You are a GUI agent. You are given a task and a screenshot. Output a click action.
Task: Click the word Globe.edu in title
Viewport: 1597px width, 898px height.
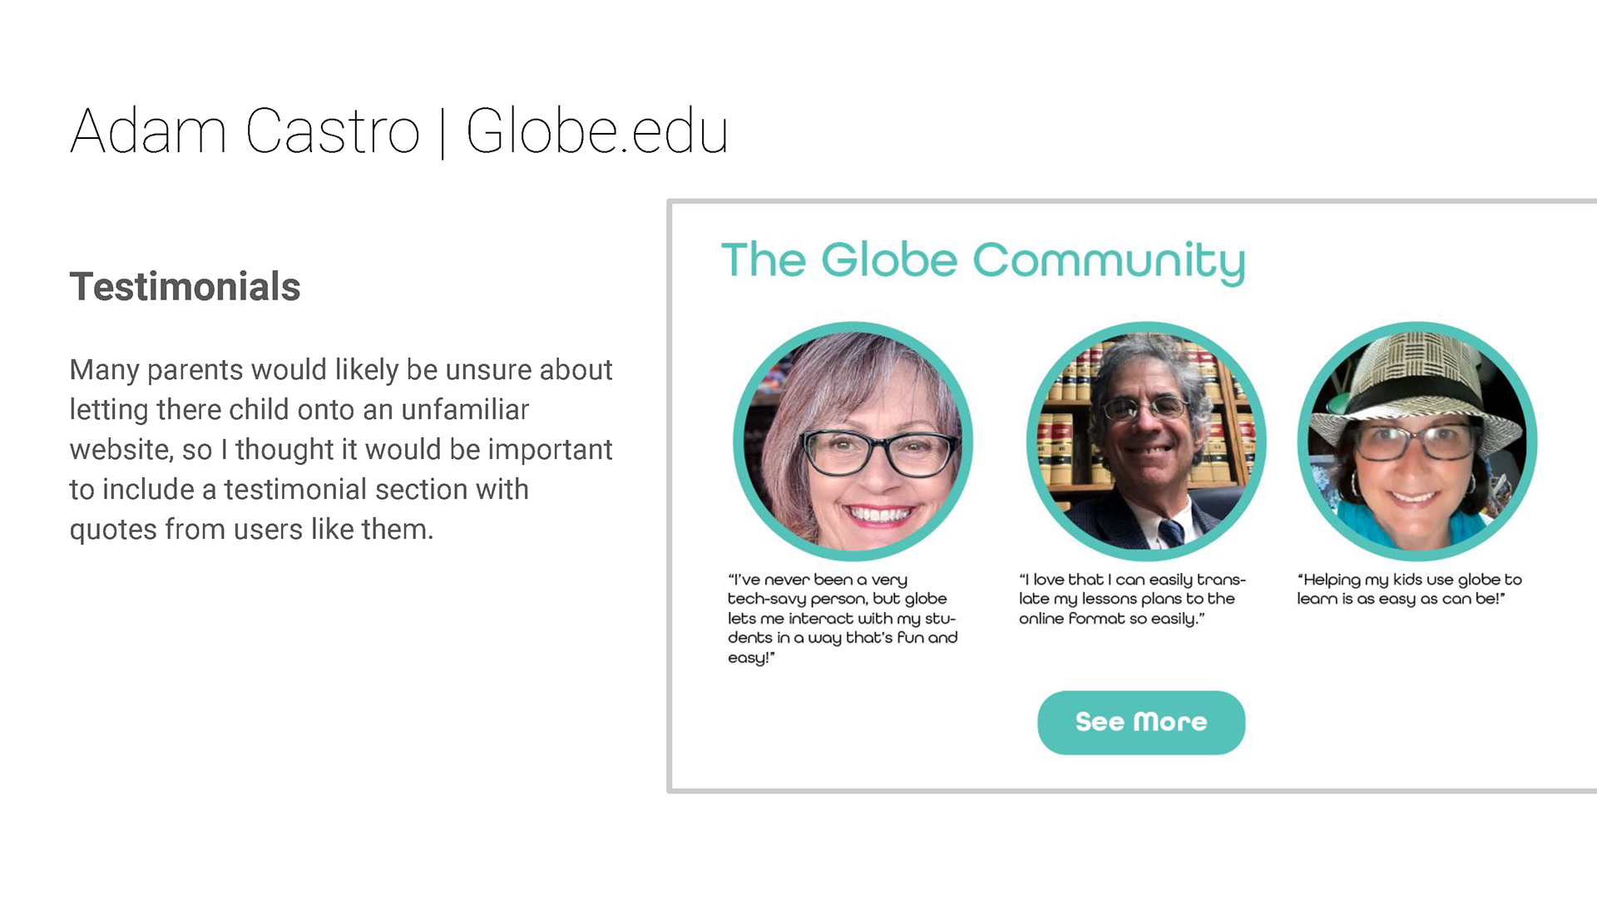tap(597, 131)
